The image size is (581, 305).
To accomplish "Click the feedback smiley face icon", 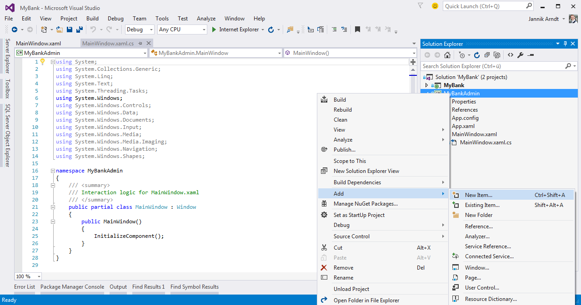I will 435,6.
